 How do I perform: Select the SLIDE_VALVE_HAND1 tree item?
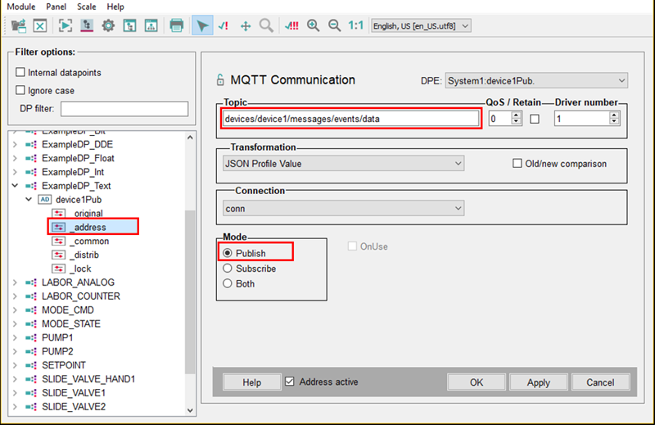(88, 379)
